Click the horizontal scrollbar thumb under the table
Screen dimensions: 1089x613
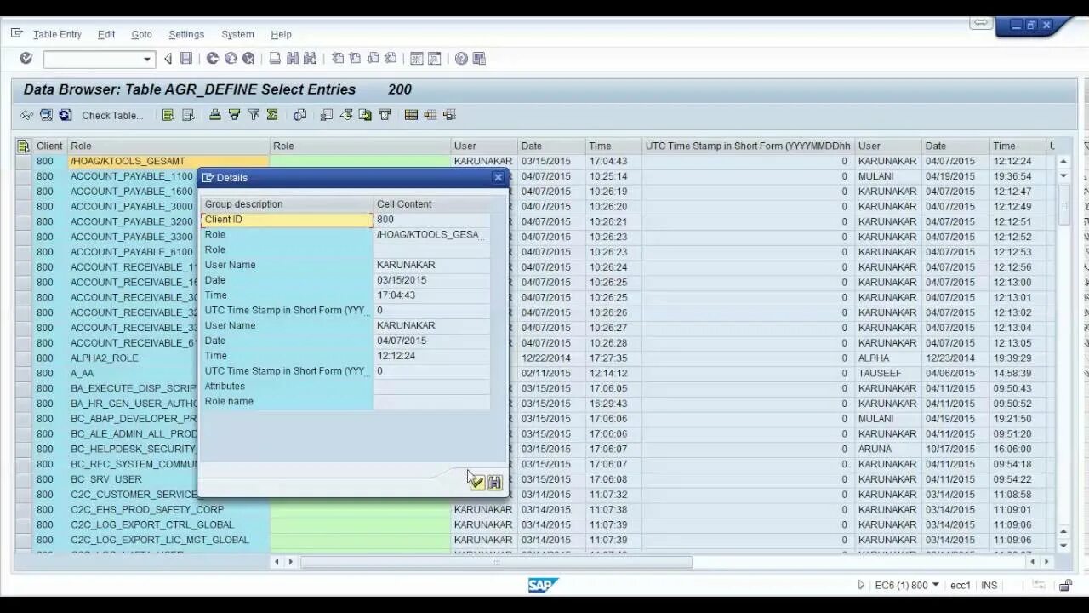pyautogui.click(x=496, y=562)
